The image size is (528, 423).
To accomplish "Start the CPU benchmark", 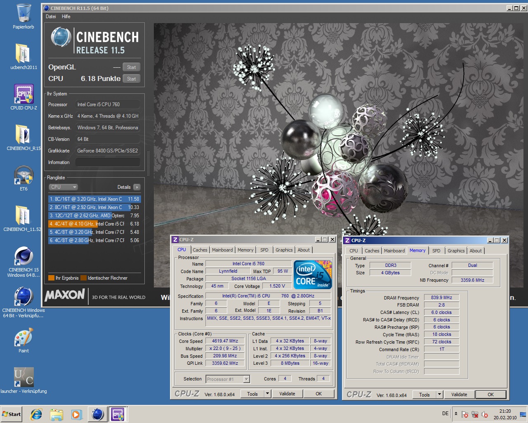I will pos(132,79).
